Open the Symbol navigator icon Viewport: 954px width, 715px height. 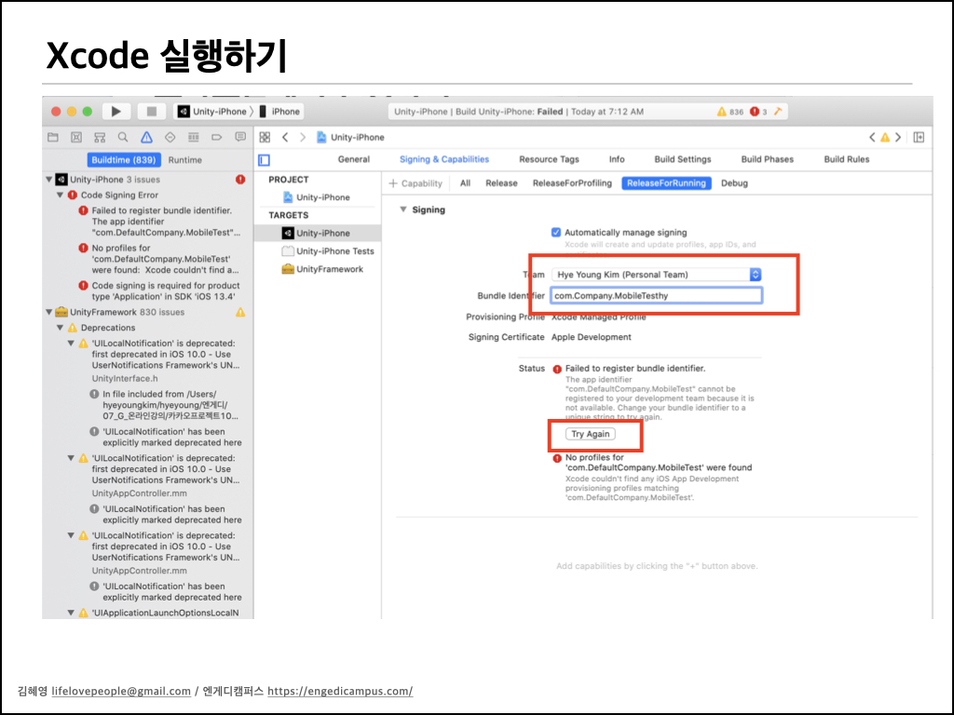(100, 138)
